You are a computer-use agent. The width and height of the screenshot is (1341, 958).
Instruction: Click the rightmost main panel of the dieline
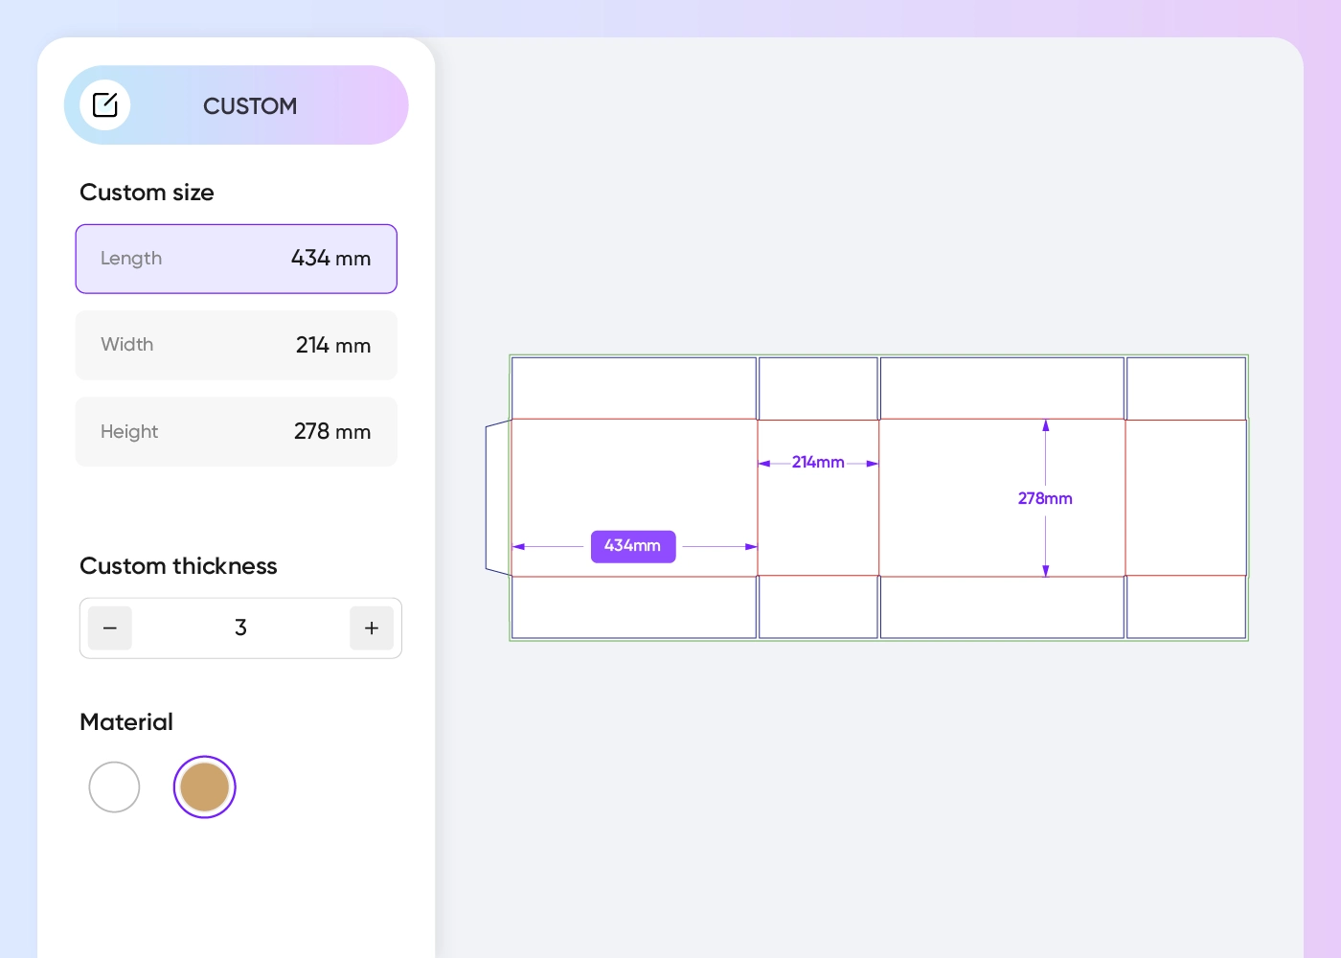click(x=1186, y=498)
